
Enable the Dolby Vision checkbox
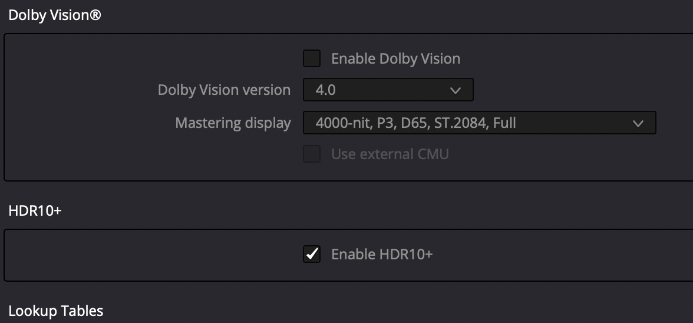(312, 59)
